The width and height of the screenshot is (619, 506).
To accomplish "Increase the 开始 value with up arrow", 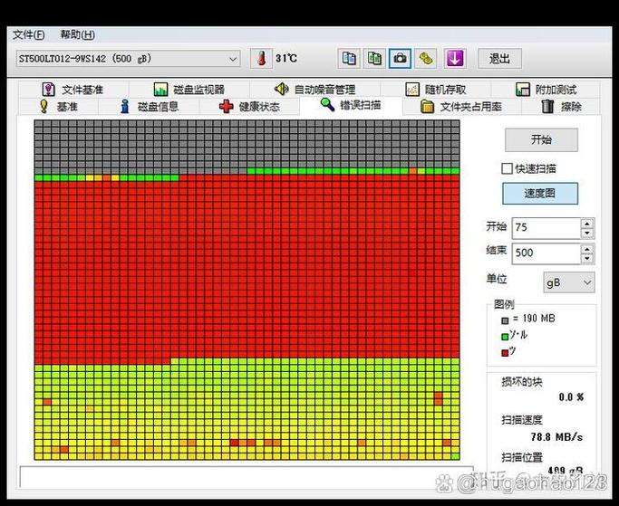I will (587, 224).
